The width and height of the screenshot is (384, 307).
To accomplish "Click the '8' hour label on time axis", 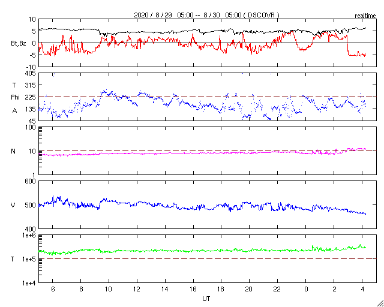I will (81, 289).
